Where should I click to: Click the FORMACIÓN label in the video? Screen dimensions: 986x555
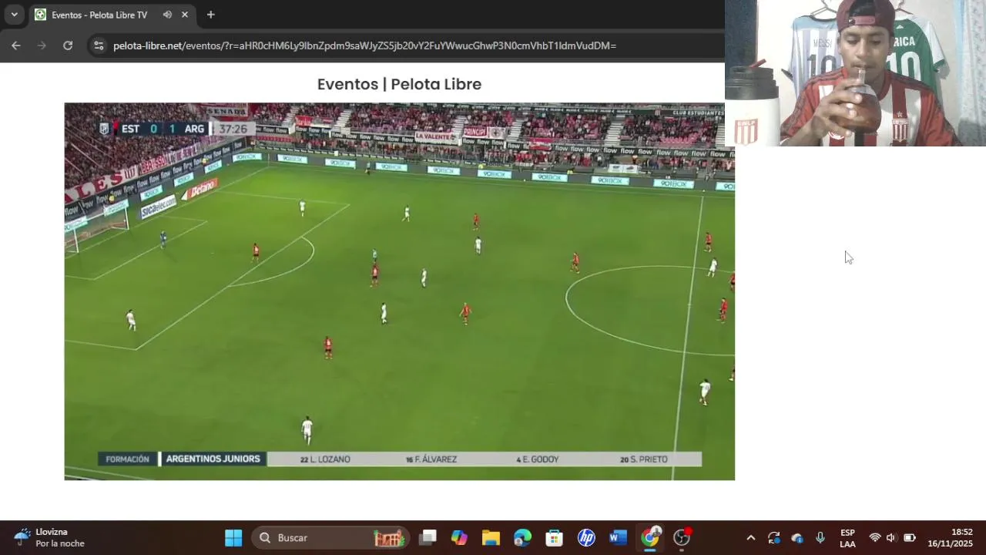pyautogui.click(x=127, y=459)
